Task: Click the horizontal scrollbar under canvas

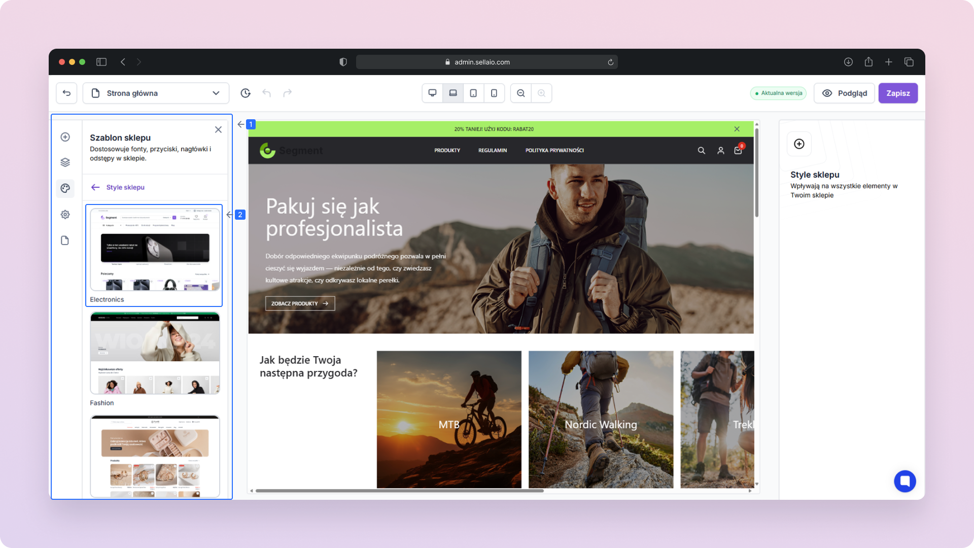Action: point(399,491)
